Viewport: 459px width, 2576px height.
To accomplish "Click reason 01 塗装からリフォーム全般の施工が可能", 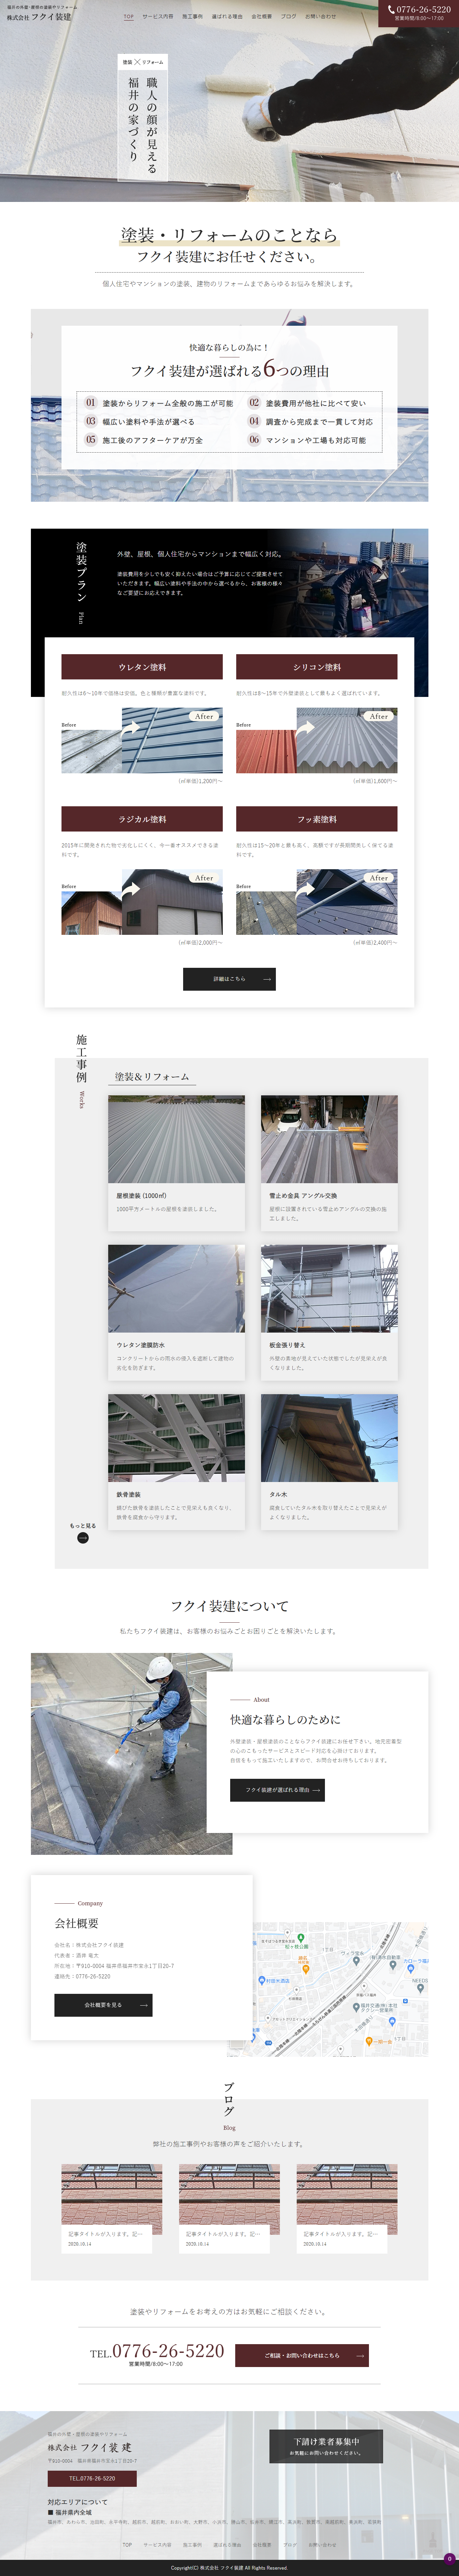I will tap(159, 403).
